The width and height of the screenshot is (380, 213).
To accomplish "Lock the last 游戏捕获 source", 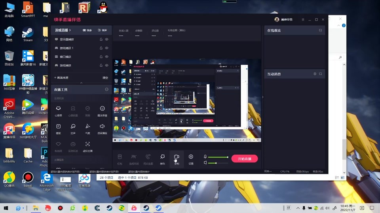I will click(101, 65).
